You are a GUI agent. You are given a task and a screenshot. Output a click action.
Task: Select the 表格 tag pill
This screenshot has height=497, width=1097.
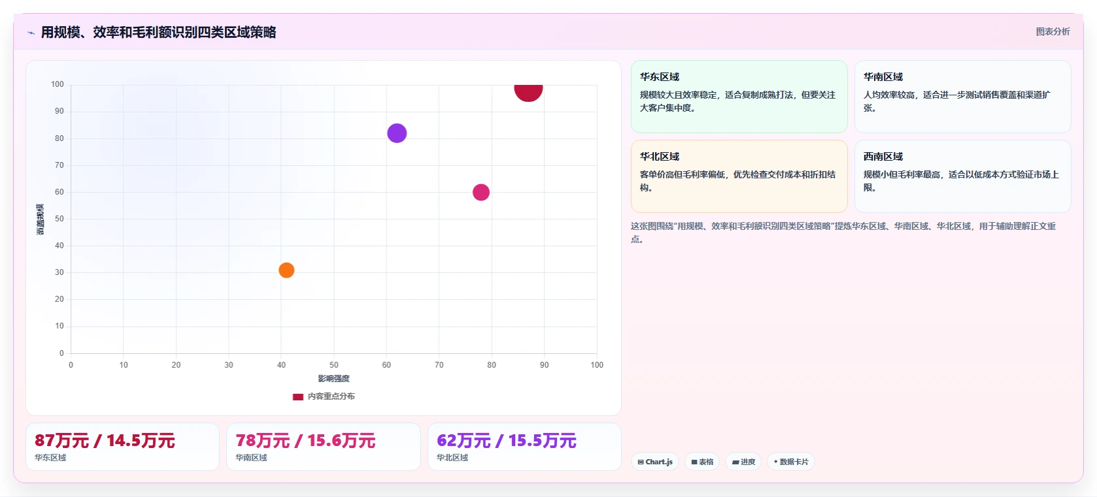702,462
